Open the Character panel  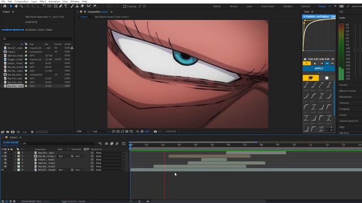click(x=344, y=103)
